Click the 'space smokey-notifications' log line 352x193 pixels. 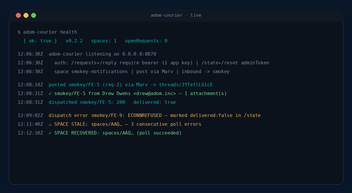142,72
